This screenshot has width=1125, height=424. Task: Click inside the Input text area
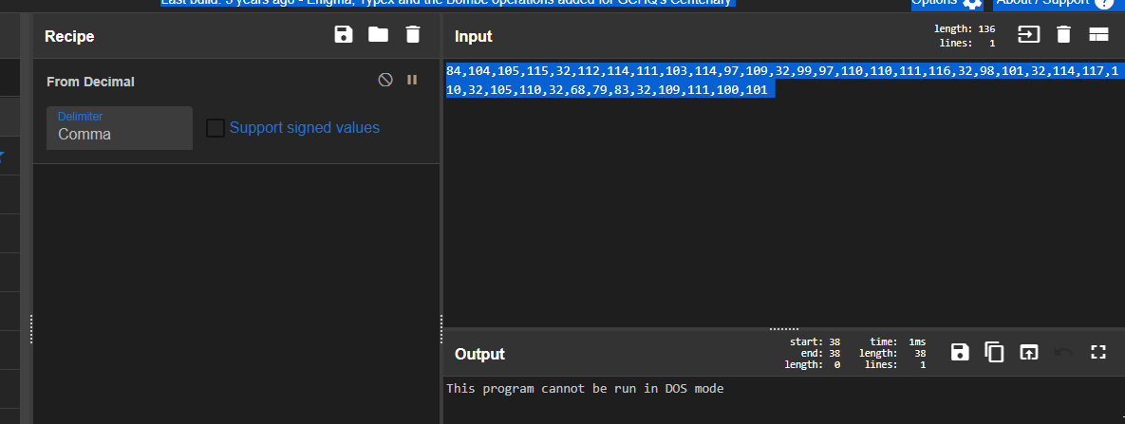(783, 209)
